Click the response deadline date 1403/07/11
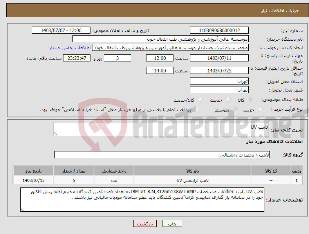 219,58
